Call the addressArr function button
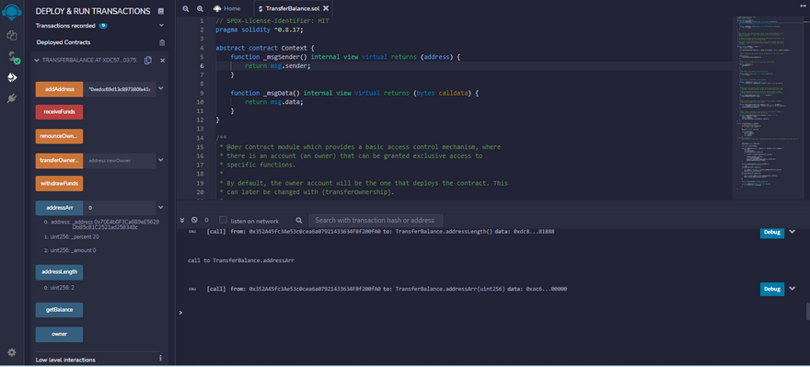 coord(60,208)
